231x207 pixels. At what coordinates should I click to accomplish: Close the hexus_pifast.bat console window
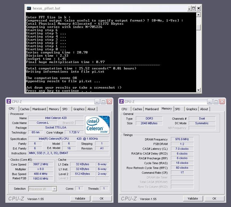[x=199, y=9]
